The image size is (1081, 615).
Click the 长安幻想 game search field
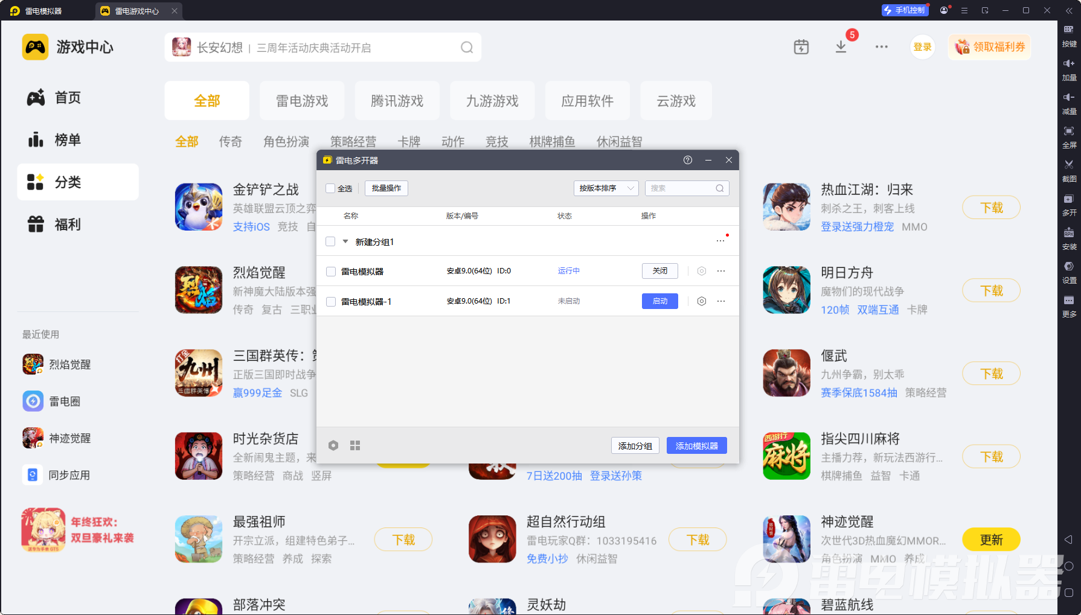tap(323, 47)
